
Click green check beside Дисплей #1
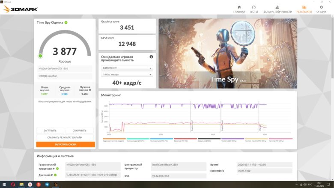[x=55, y=175]
